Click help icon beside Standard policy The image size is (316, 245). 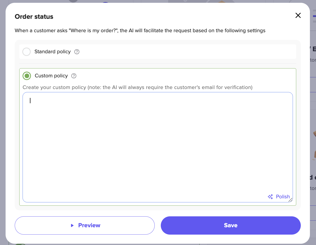pyautogui.click(x=77, y=52)
